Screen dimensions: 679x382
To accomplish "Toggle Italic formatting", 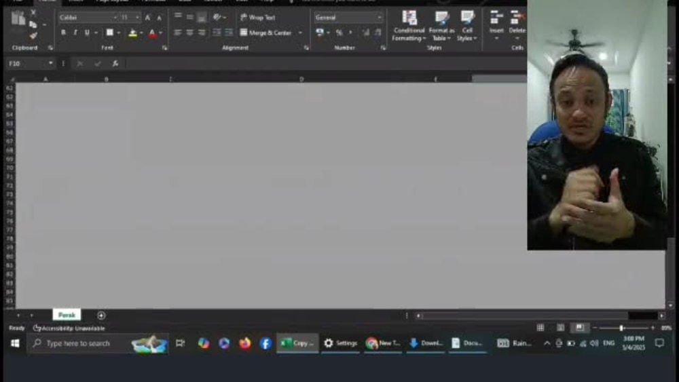I will coord(75,33).
